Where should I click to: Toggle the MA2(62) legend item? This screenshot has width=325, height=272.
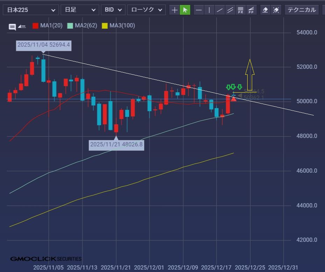82,26
